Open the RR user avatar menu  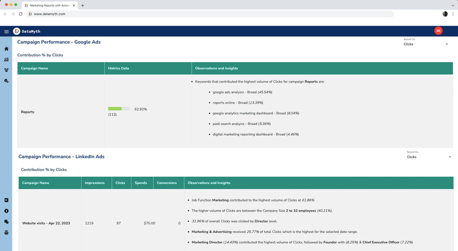pyautogui.click(x=438, y=31)
